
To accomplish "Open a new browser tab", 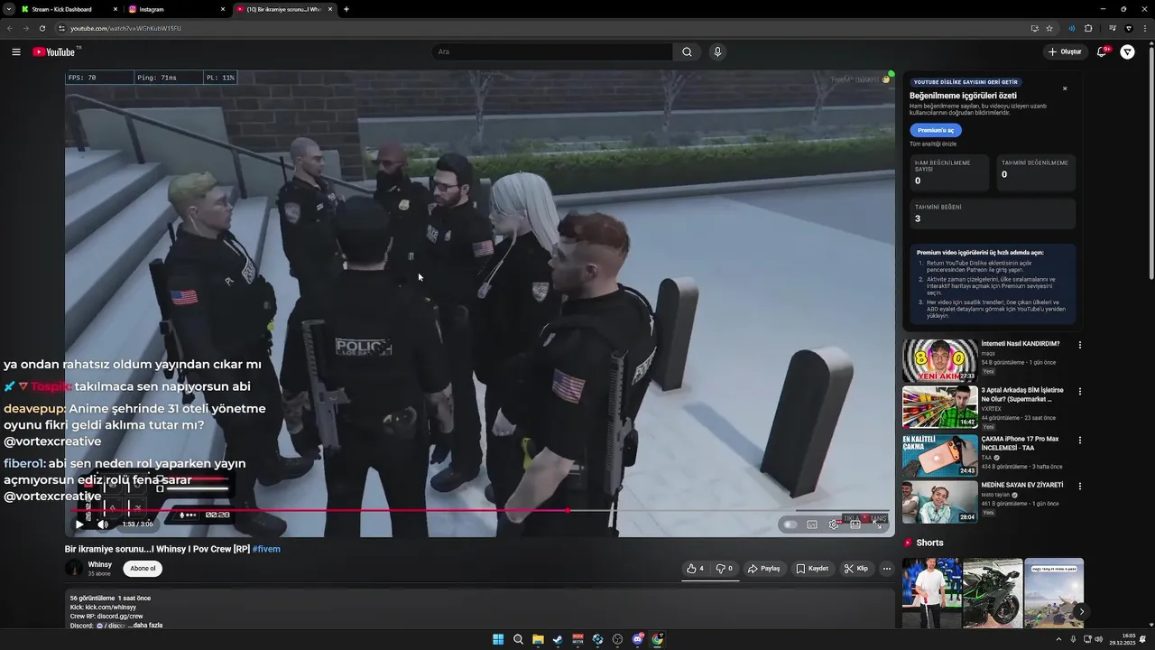I will point(346,9).
